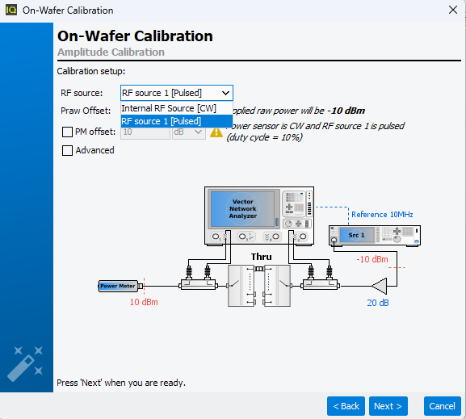
Task: Return with the Back button
Action: pyautogui.click(x=346, y=406)
